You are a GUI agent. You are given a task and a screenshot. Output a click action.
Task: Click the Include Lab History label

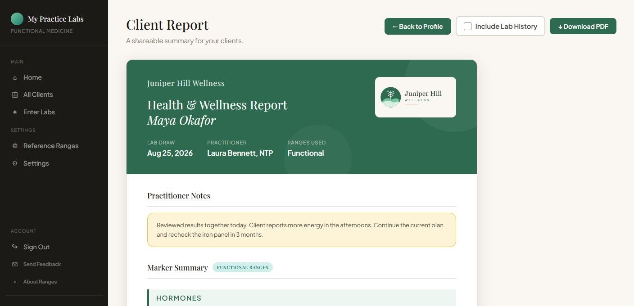tap(506, 27)
